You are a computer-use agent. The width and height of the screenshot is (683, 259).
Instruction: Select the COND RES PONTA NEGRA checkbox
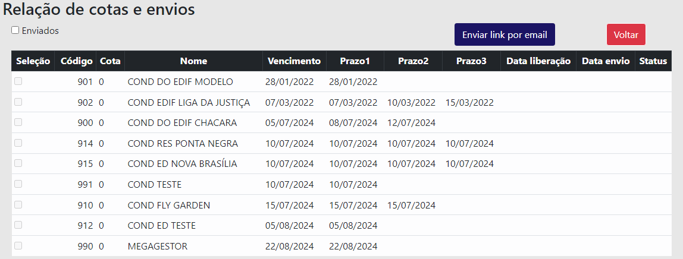tap(18, 143)
